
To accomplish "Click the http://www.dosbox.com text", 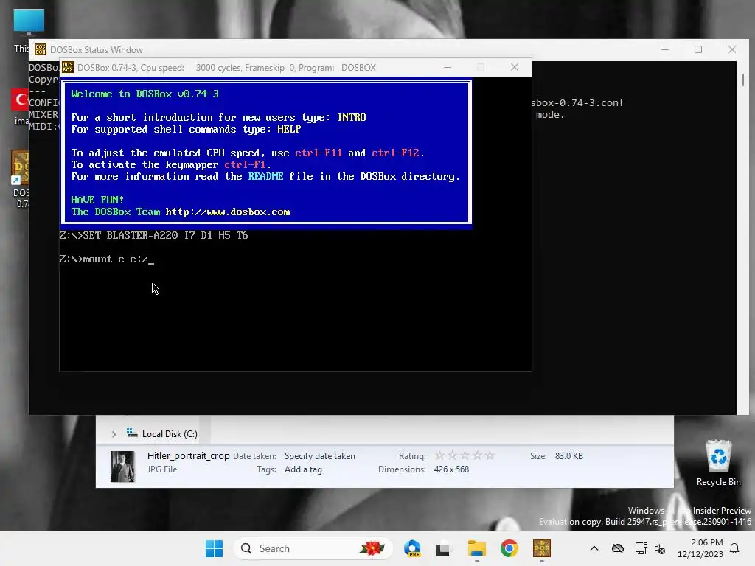I will [x=228, y=212].
